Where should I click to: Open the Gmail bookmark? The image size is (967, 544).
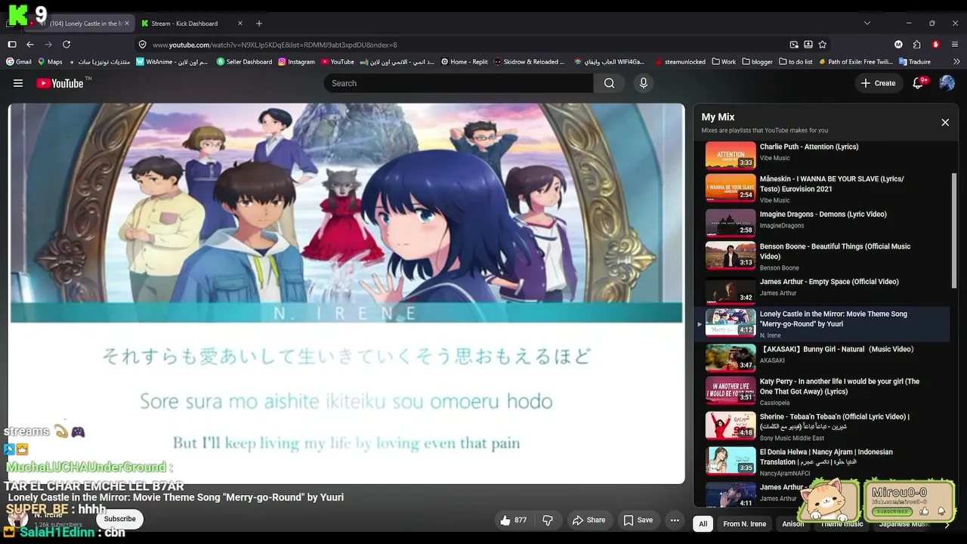20,62
